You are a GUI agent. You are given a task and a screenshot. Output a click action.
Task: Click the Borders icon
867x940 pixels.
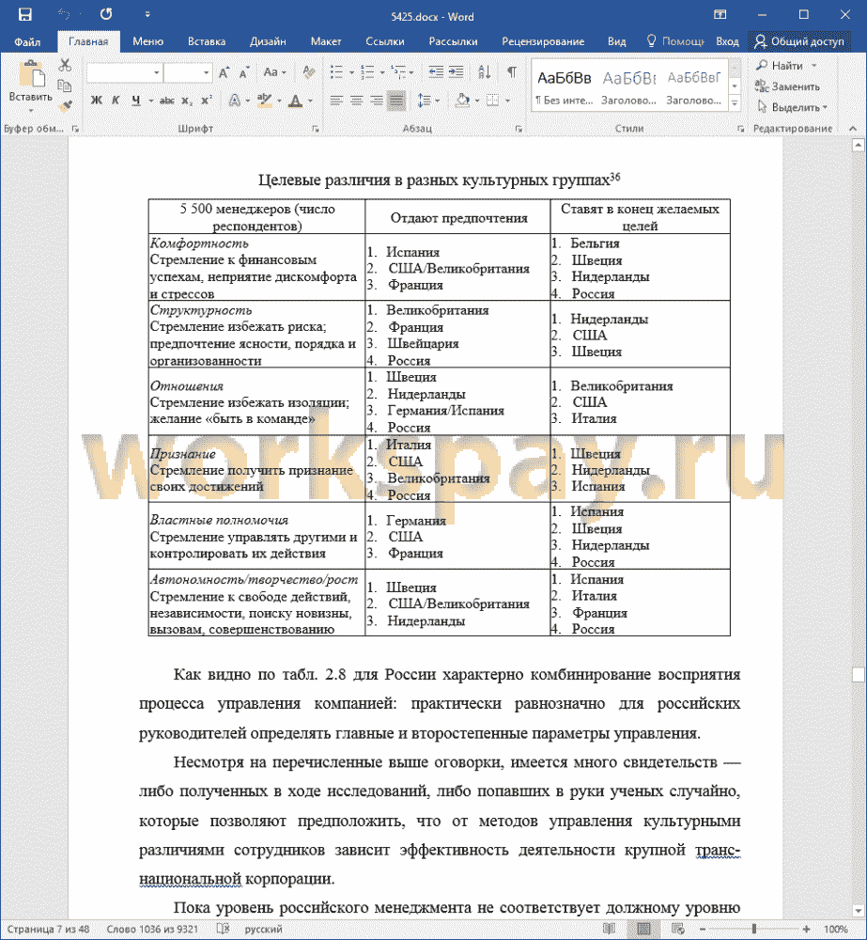point(492,101)
